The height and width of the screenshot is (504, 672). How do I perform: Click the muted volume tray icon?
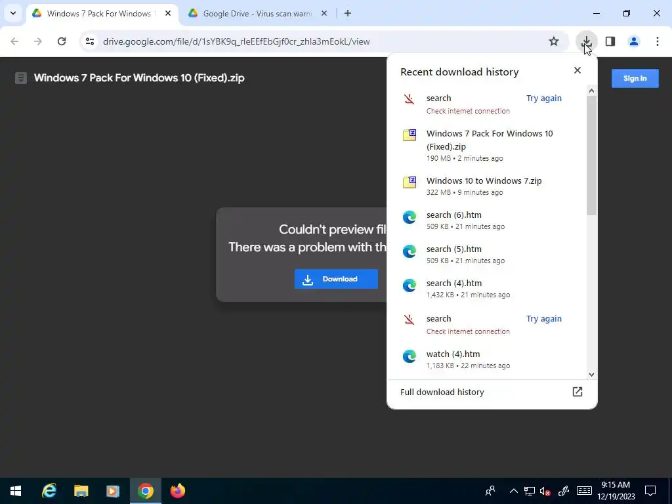tap(545, 491)
